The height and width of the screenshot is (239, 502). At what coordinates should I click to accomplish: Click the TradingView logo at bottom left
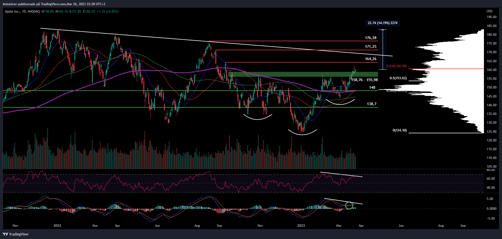(16, 234)
